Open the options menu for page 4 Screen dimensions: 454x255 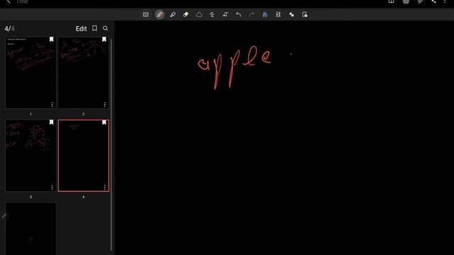[x=104, y=187]
